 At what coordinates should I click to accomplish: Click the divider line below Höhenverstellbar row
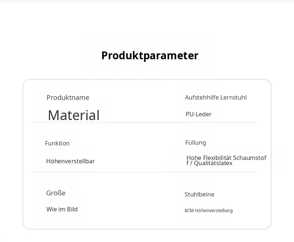143,172
